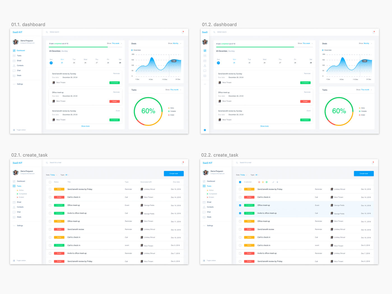Click blue expand-sidebar icon at bottom of 01.2 dashboard
Viewport: 392px width, 294px height.
(x=205, y=130)
